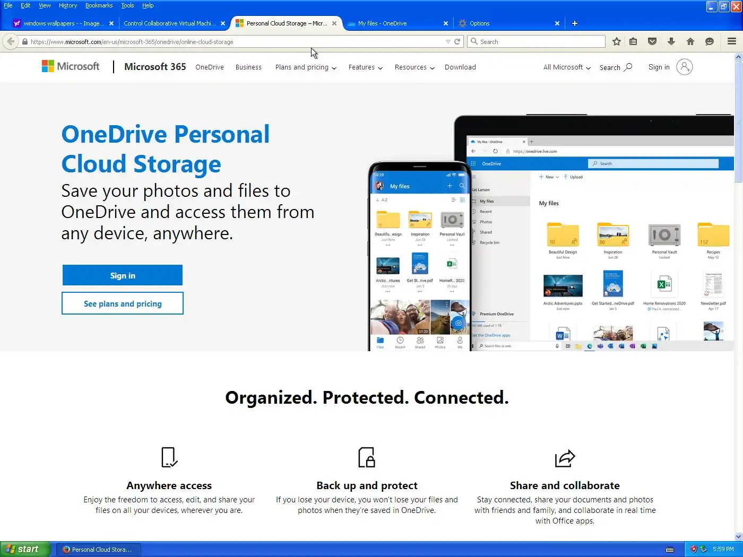Click the Share and collaborate arrow icon
Image resolution: width=743 pixels, height=557 pixels.
565,458
